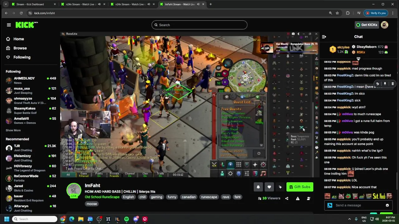This screenshot has height=224, width=399.
Task: Share the stream via share icon
Action: [287, 198]
